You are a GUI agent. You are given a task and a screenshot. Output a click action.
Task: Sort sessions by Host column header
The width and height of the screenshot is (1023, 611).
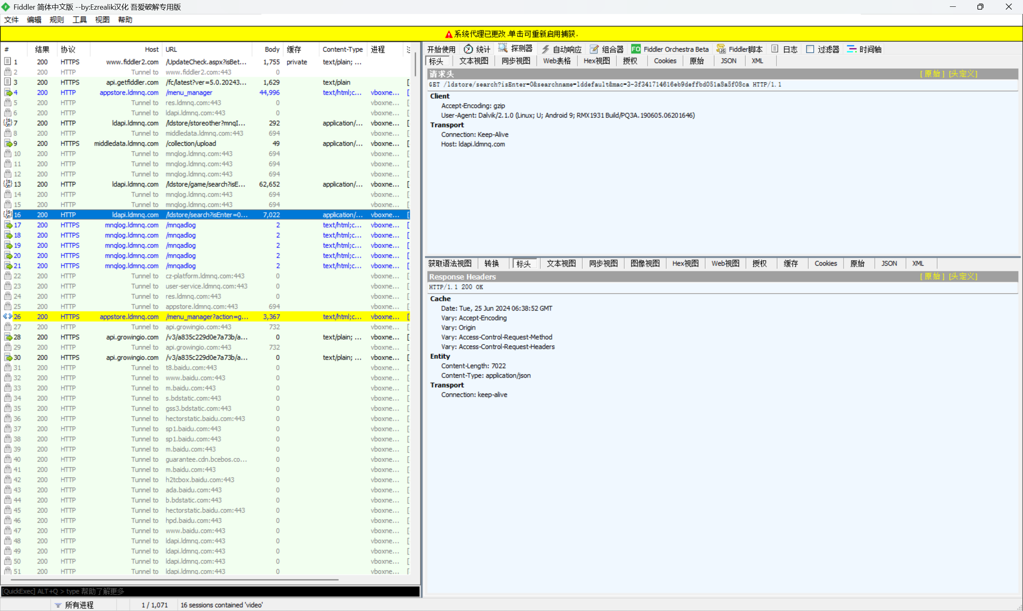(x=125, y=50)
